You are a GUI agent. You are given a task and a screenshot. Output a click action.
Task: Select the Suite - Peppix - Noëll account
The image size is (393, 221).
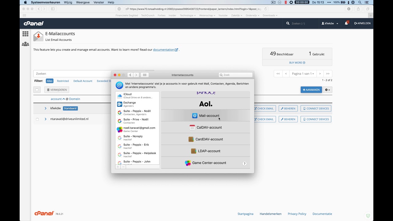[x=137, y=112]
